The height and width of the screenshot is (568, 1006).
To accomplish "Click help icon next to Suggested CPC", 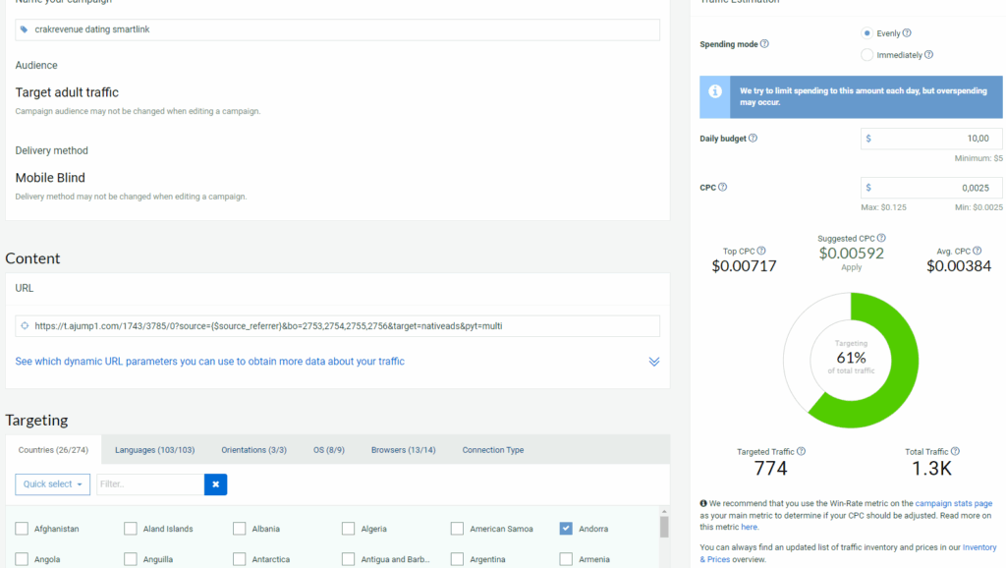I will [881, 238].
